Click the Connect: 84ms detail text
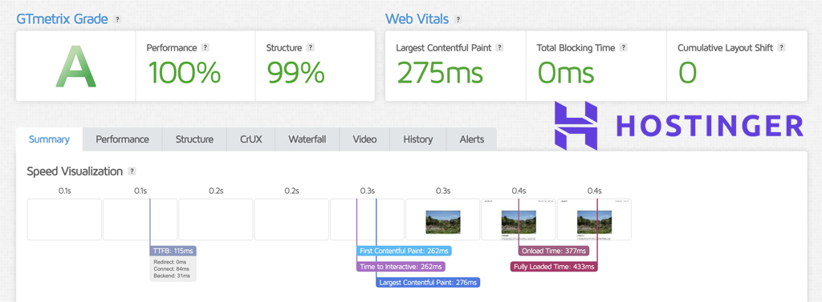The image size is (822, 302). [x=172, y=269]
